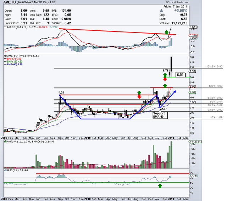Click the EPS value -0.05
This screenshot has width=227, height=201.
[x=67, y=15]
